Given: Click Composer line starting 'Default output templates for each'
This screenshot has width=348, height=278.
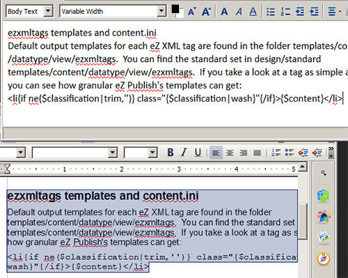Looking at the screenshot, I should click(x=177, y=46).
